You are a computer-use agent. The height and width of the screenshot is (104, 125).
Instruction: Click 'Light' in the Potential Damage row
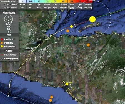(x=55, y=8)
